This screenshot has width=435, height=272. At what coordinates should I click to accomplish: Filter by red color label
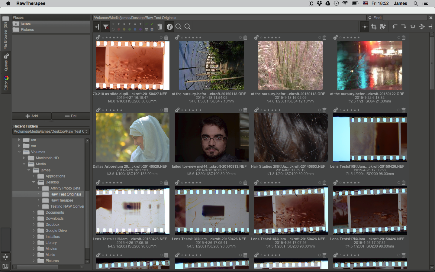coord(119,29)
